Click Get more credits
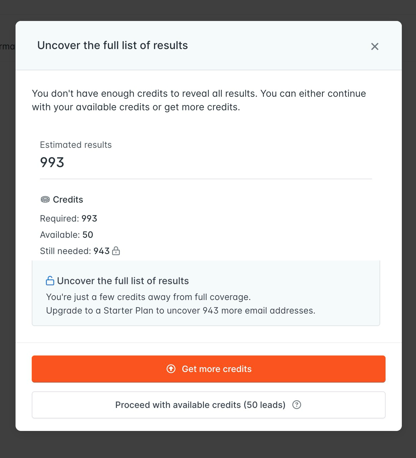416x458 pixels. (x=208, y=369)
